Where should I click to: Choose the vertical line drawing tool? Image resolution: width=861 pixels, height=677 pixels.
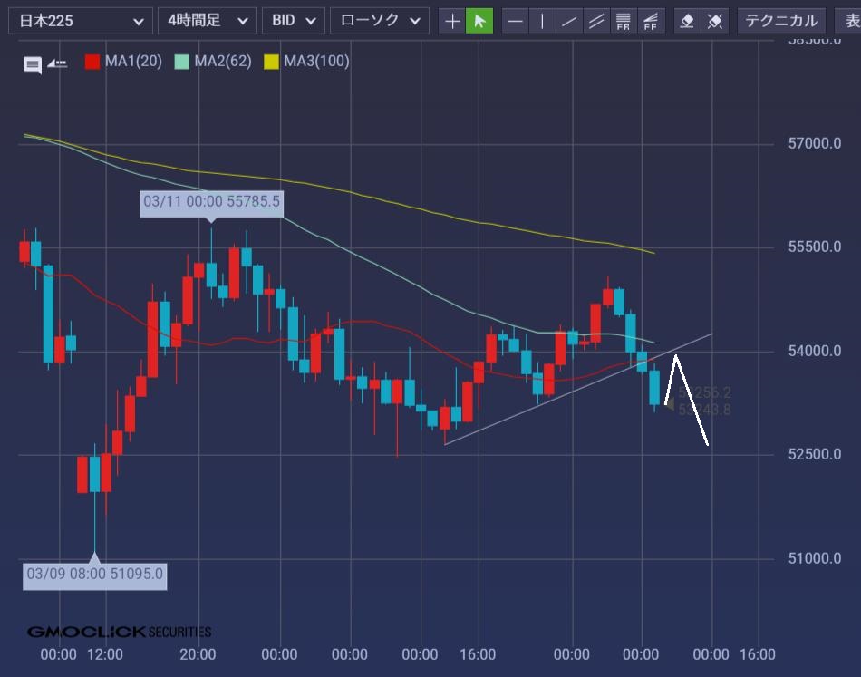click(x=542, y=20)
